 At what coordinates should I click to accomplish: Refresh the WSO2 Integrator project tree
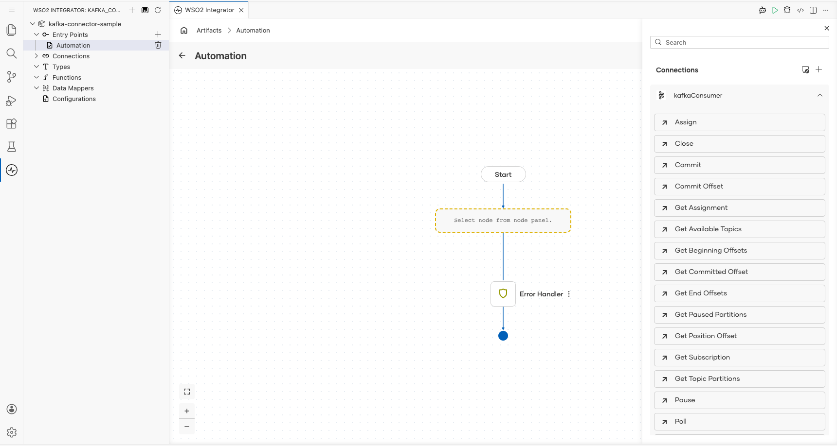coord(158,10)
